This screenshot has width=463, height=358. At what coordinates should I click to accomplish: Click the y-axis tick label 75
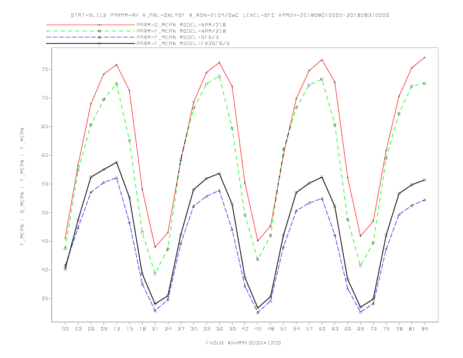point(45,70)
